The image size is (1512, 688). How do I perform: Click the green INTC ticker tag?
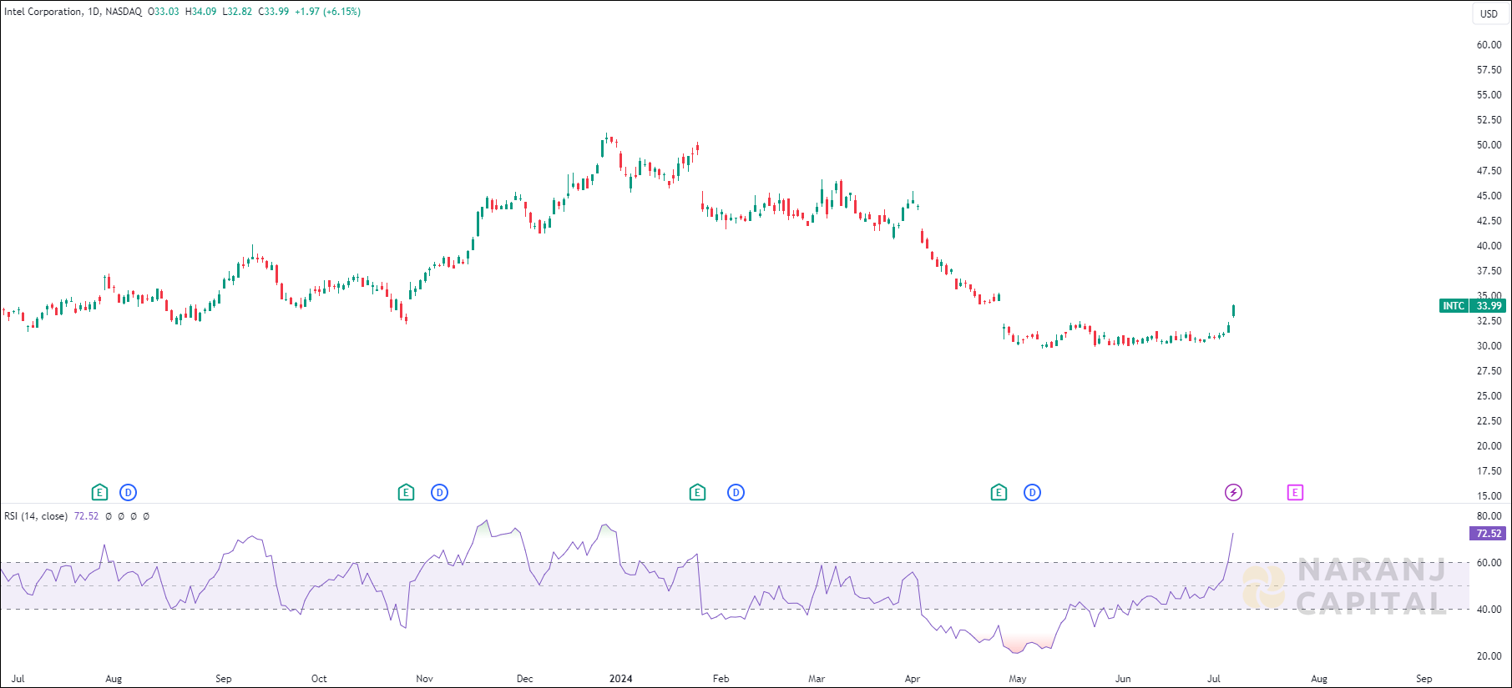click(1454, 306)
